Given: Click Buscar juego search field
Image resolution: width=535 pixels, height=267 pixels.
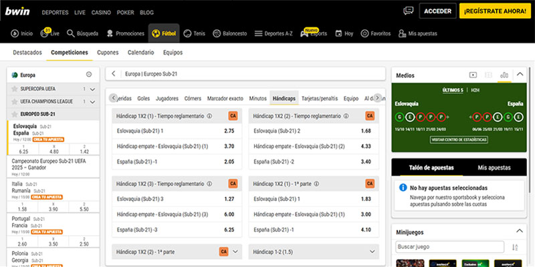Looking at the screenshot, I should coord(449,247).
